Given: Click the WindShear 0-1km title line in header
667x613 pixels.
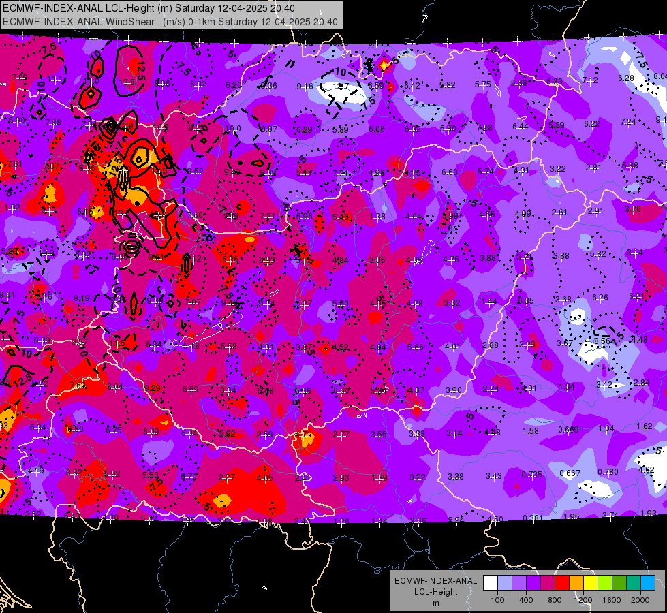Looking at the screenshot, I should (170, 22).
